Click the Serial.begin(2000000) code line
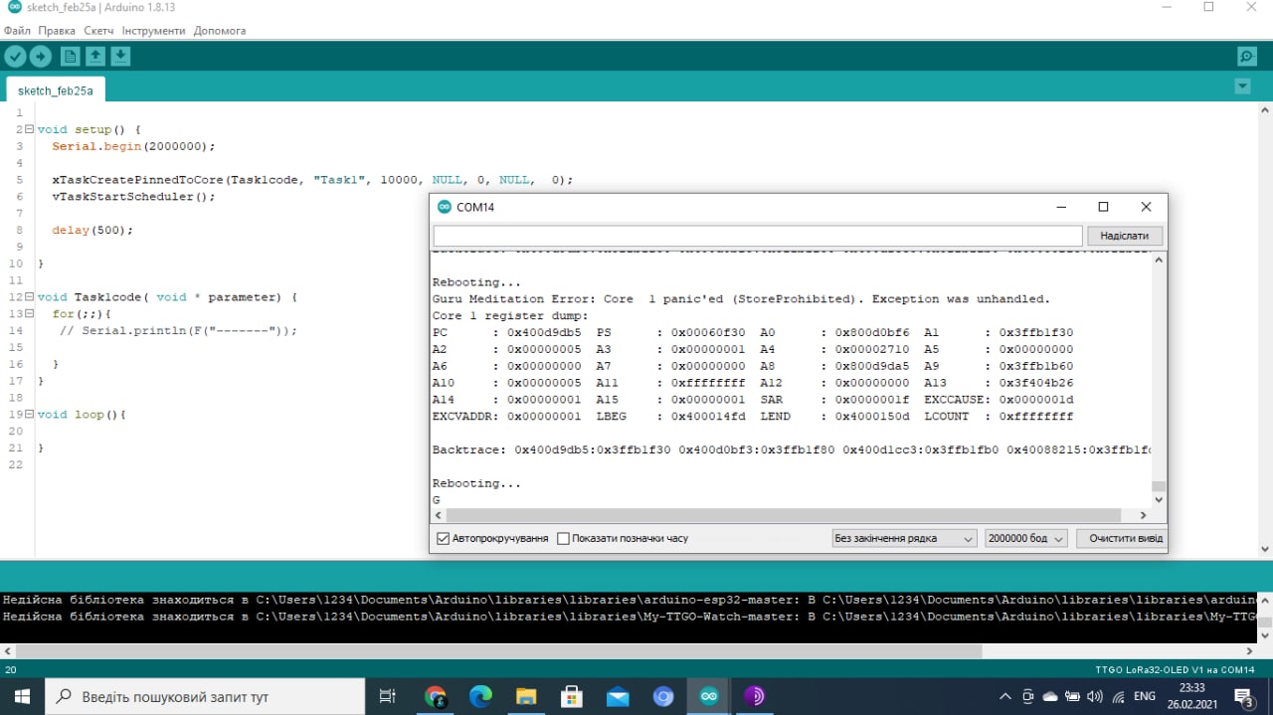 coord(134,146)
